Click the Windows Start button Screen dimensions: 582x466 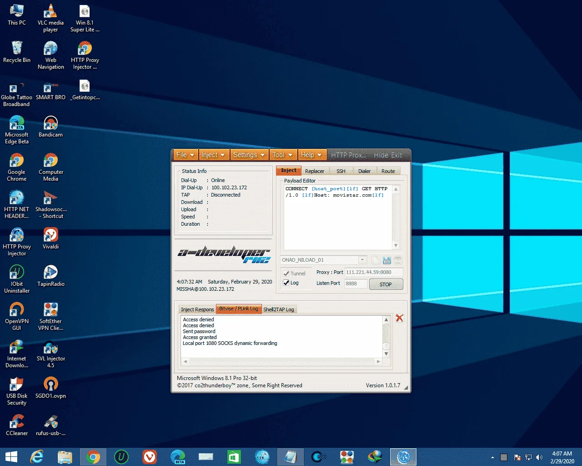tap(11, 457)
